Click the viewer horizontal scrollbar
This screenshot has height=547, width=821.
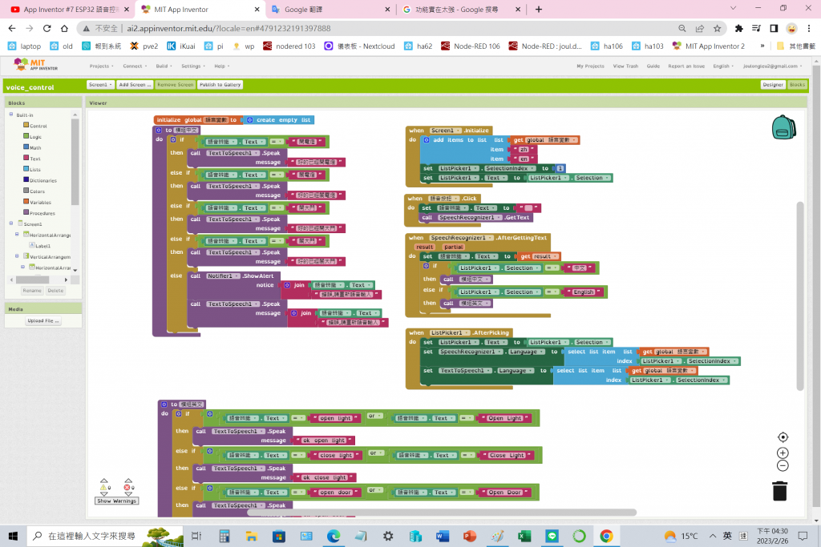442,513
